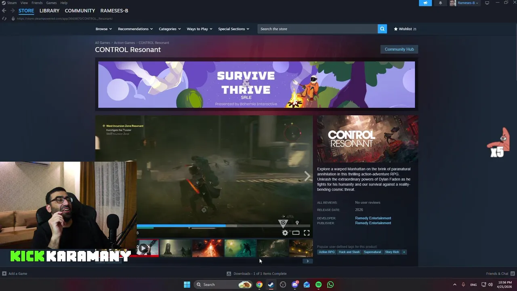The image size is (517, 291).
Task: Expand the Ways to Play dropdown
Action: tap(200, 29)
